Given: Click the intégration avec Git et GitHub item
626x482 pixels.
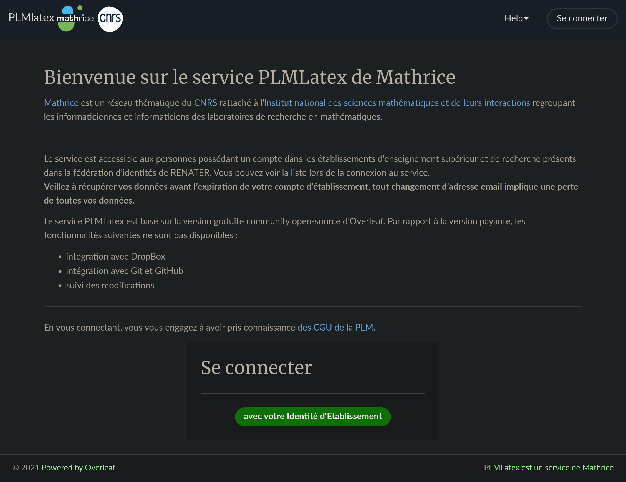Looking at the screenshot, I should click(124, 271).
